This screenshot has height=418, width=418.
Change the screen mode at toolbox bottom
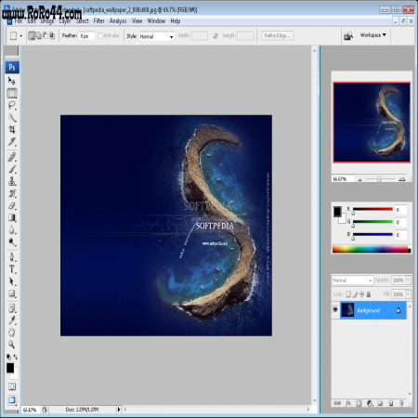coord(12,400)
